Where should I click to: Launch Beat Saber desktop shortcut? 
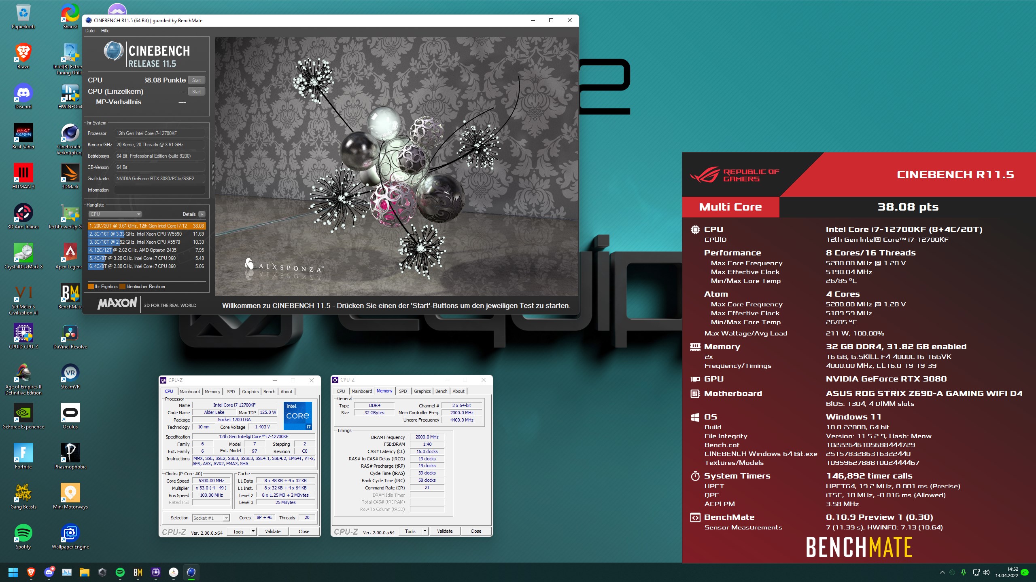[x=23, y=136]
